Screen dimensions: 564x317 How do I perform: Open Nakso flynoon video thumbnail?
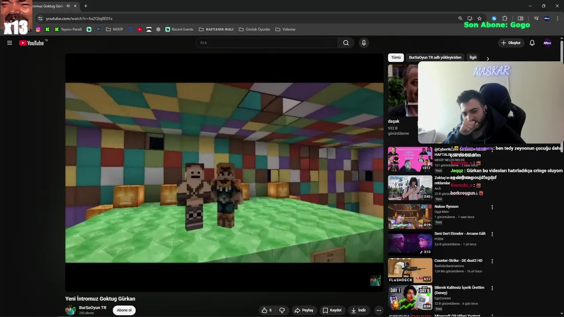(x=410, y=216)
